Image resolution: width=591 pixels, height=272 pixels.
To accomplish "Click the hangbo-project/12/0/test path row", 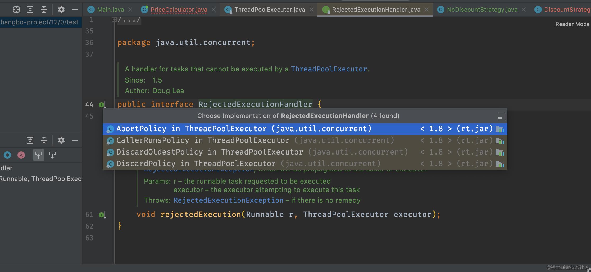I will (x=41, y=22).
